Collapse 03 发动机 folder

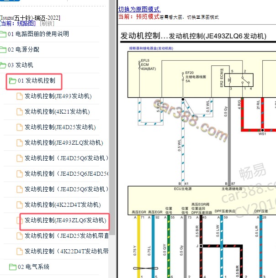(21, 65)
